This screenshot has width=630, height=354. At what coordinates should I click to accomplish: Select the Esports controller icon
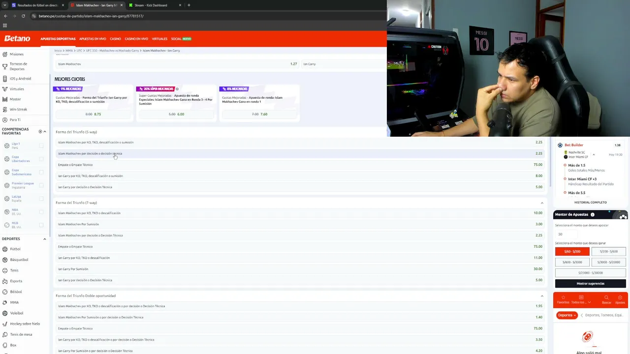[x=5, y=281]
